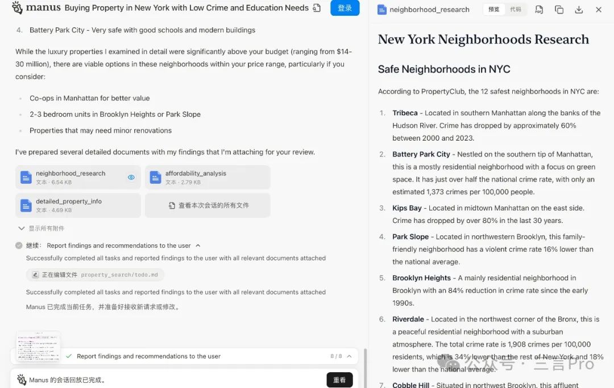Download the neighborhood_research file
Screen dimensions: 614x388
tap(579, 10)
